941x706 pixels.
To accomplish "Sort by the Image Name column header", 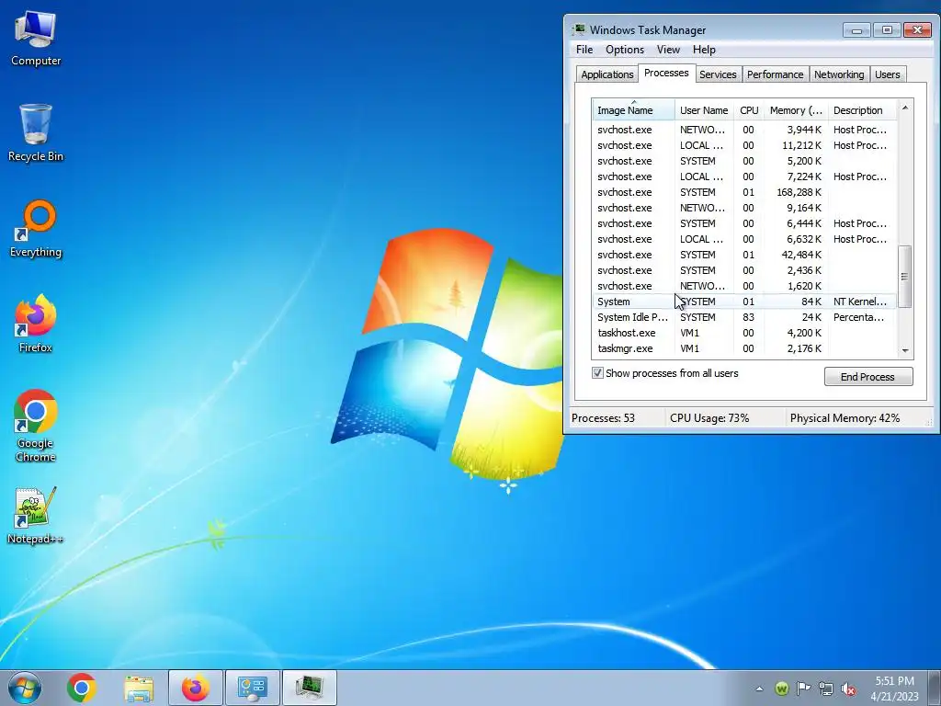I will [x=633, y=110].
